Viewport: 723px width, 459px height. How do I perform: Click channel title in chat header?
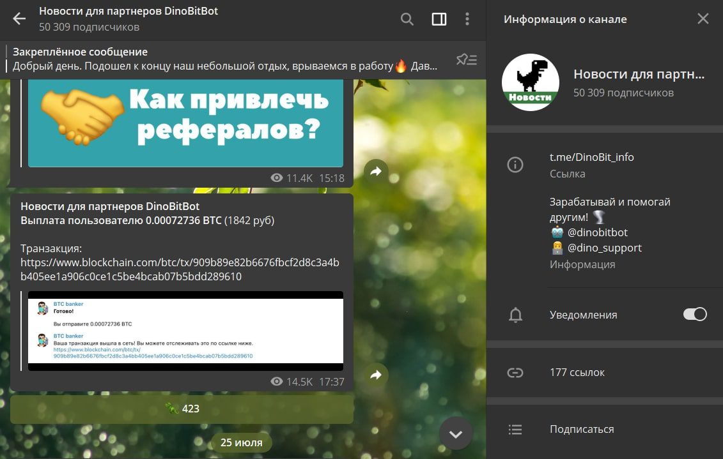[128, 11]
